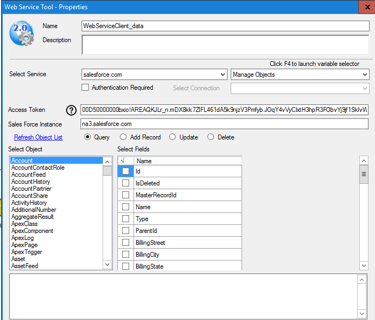
Task: Click the object list scroll-up arrow
Action: click(107, 162)
